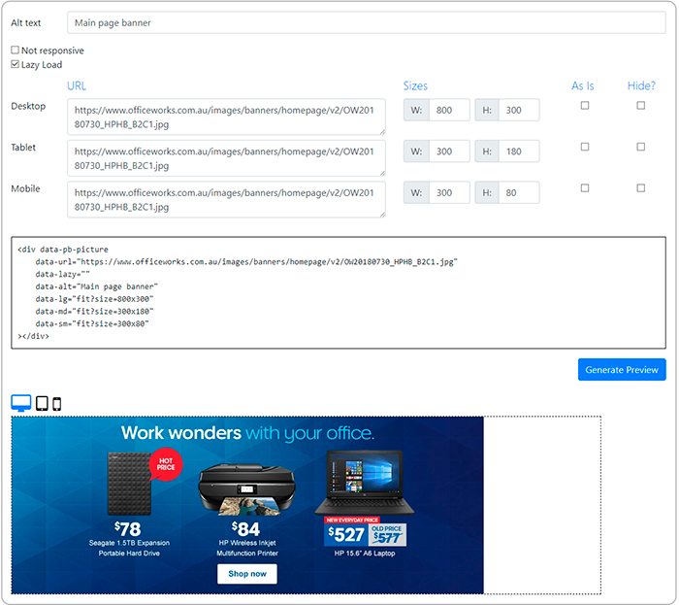Screen dimensions: 679x605
Task: Click the Seagate hard drive in the banner
Action: click(129, 484)
